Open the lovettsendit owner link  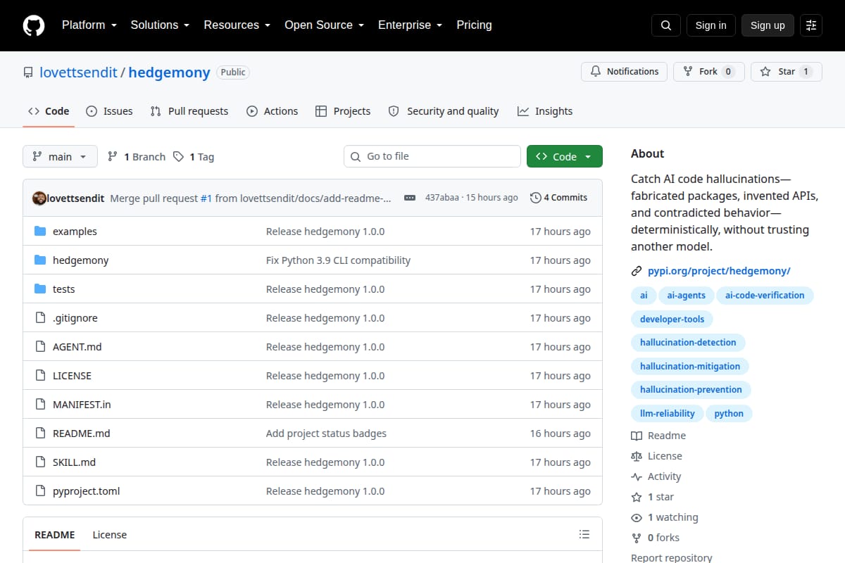(x=78, y=72)
